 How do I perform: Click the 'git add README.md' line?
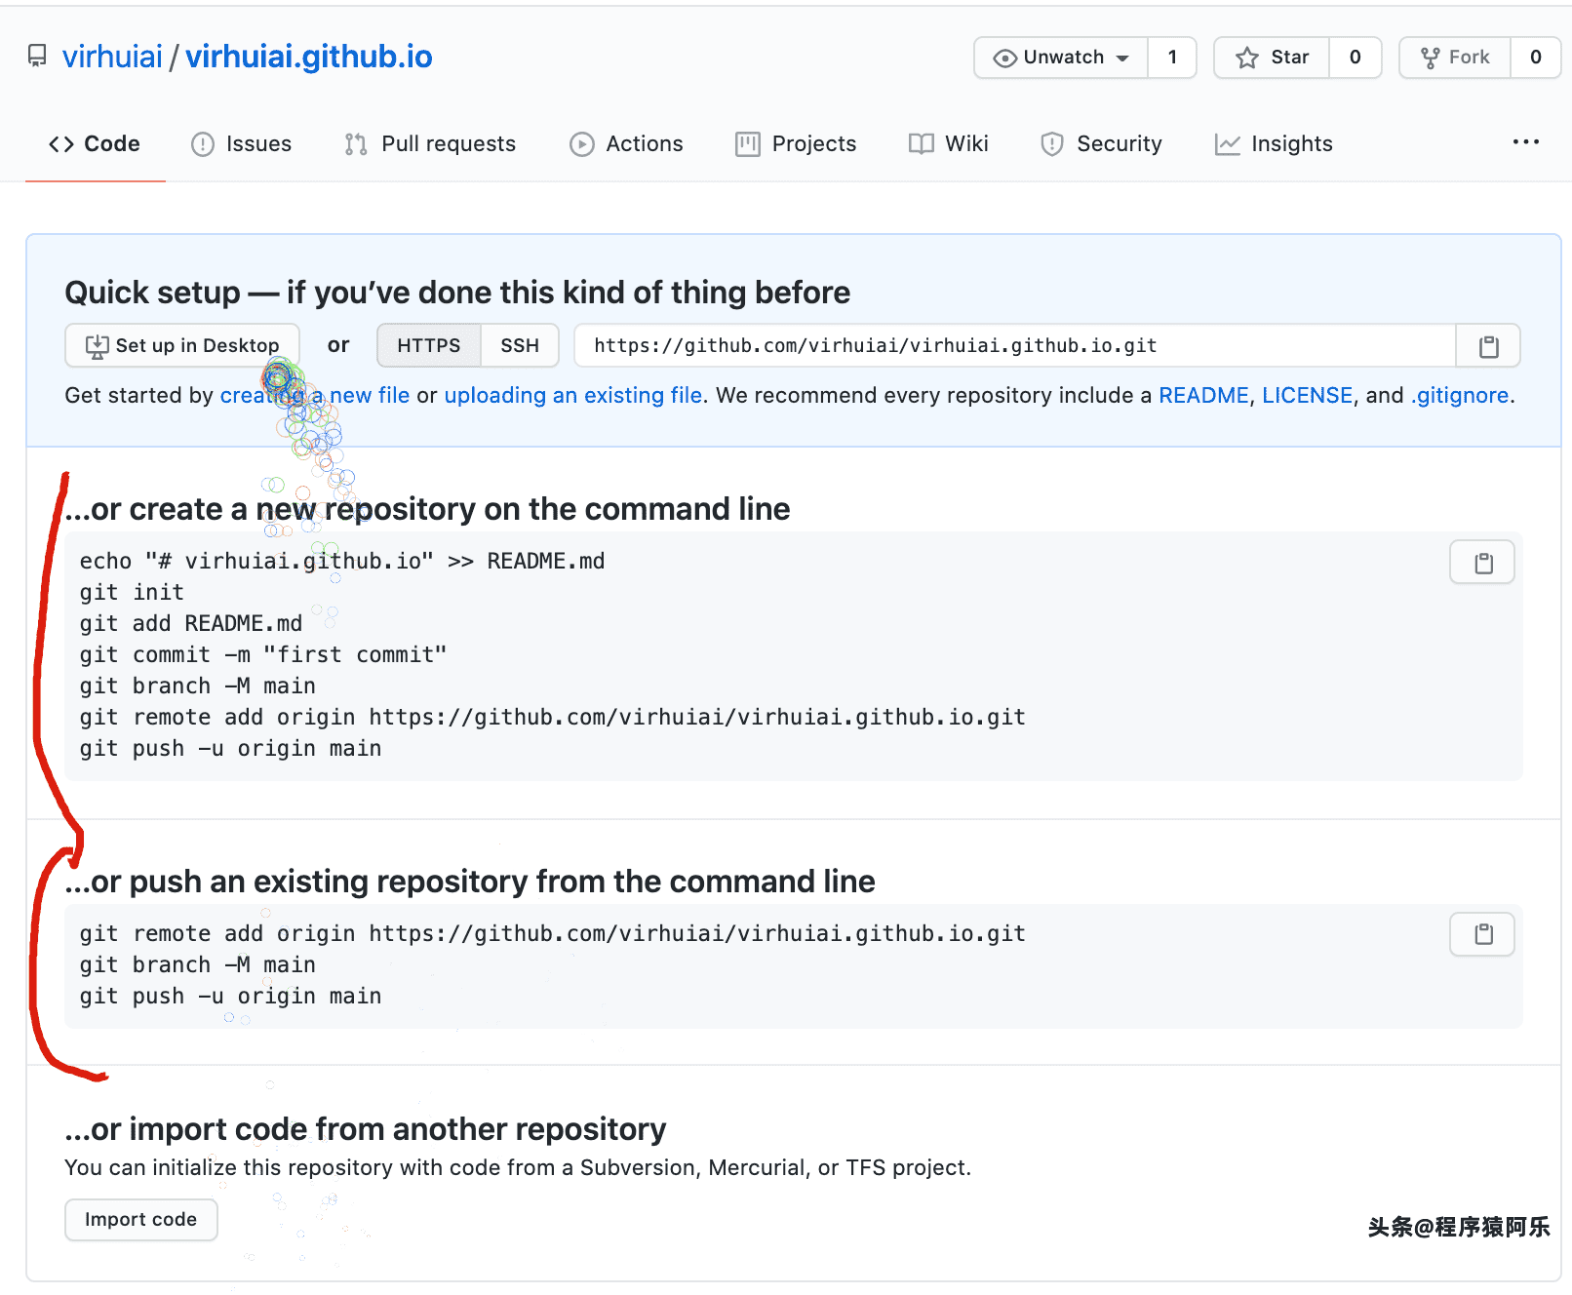[x=191, y=623]
